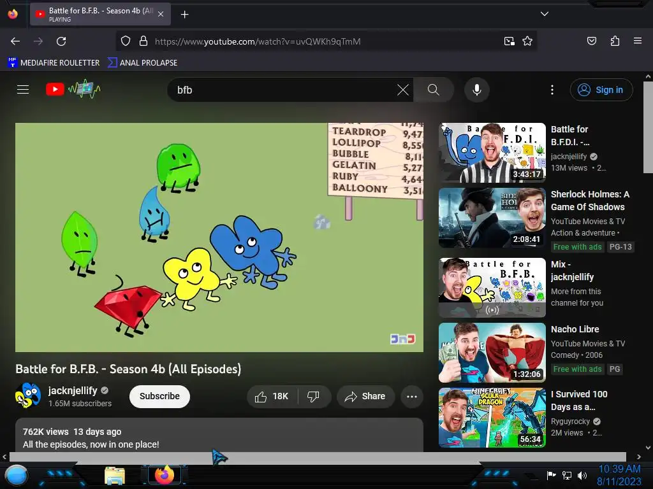
Task: Open the Firefox application menu
Action: [637, 41]
